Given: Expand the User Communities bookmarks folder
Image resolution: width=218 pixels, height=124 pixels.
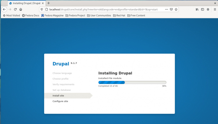Looking at the screenshot, I should click(99, 15).
